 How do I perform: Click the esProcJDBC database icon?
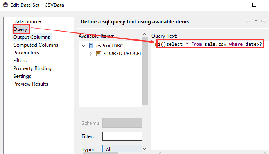click(x=91, y=46)
